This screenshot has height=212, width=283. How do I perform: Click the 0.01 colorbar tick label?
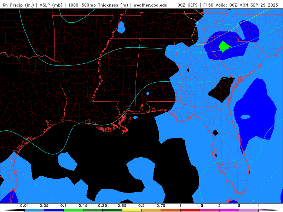click(24, 206)
